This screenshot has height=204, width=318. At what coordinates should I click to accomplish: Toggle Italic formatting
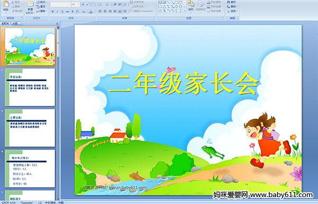click(x=57, y=12)
